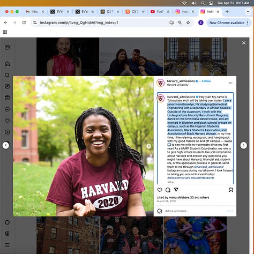Screen dimensions: 254x254
Task: Share the post with paper plane icon
Action: coord(176,190)
